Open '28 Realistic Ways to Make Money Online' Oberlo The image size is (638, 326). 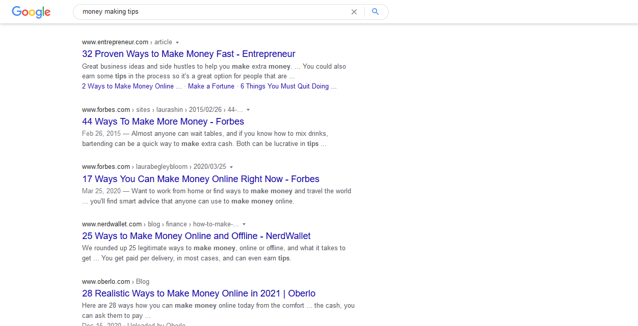(x=199, y=293)
